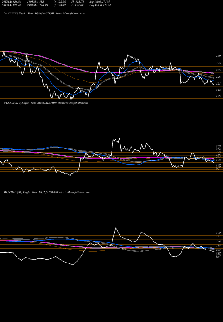Viewport: 223px width, 322px height.
Task: Click the 163 price label on weekly chart
Action: [x=219, y=146]
